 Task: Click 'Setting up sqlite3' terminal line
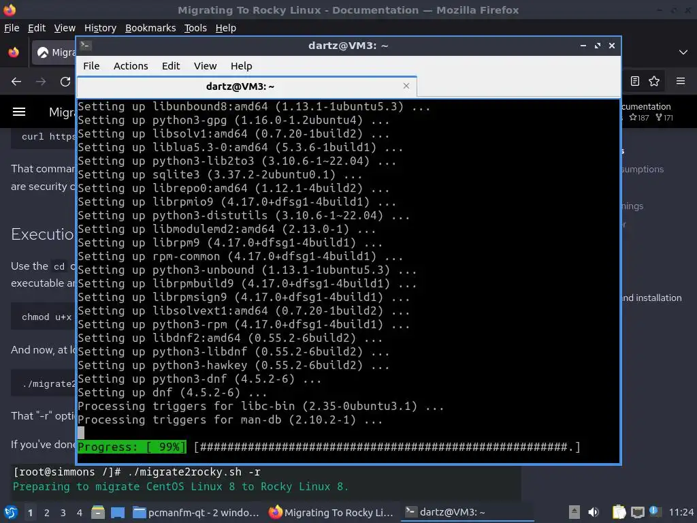tap(220, 175)
